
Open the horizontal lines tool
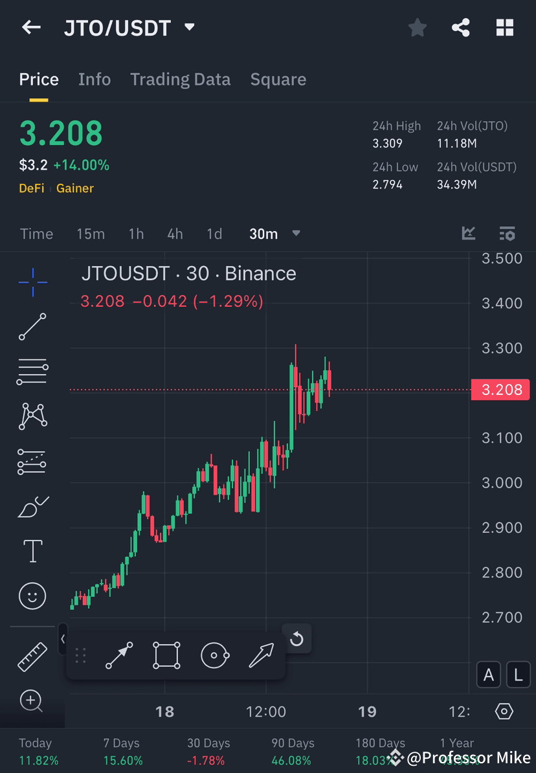click(x=32, y=371)
